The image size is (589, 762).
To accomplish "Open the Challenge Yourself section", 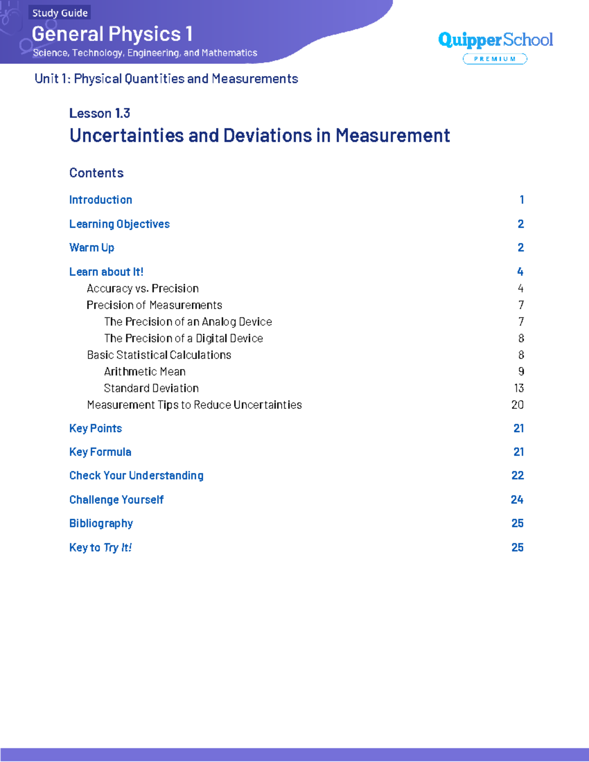I will [116, 500].
